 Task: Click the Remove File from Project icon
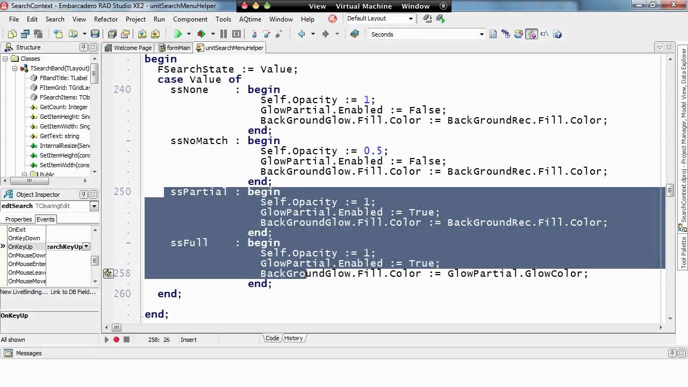point(155,34)
